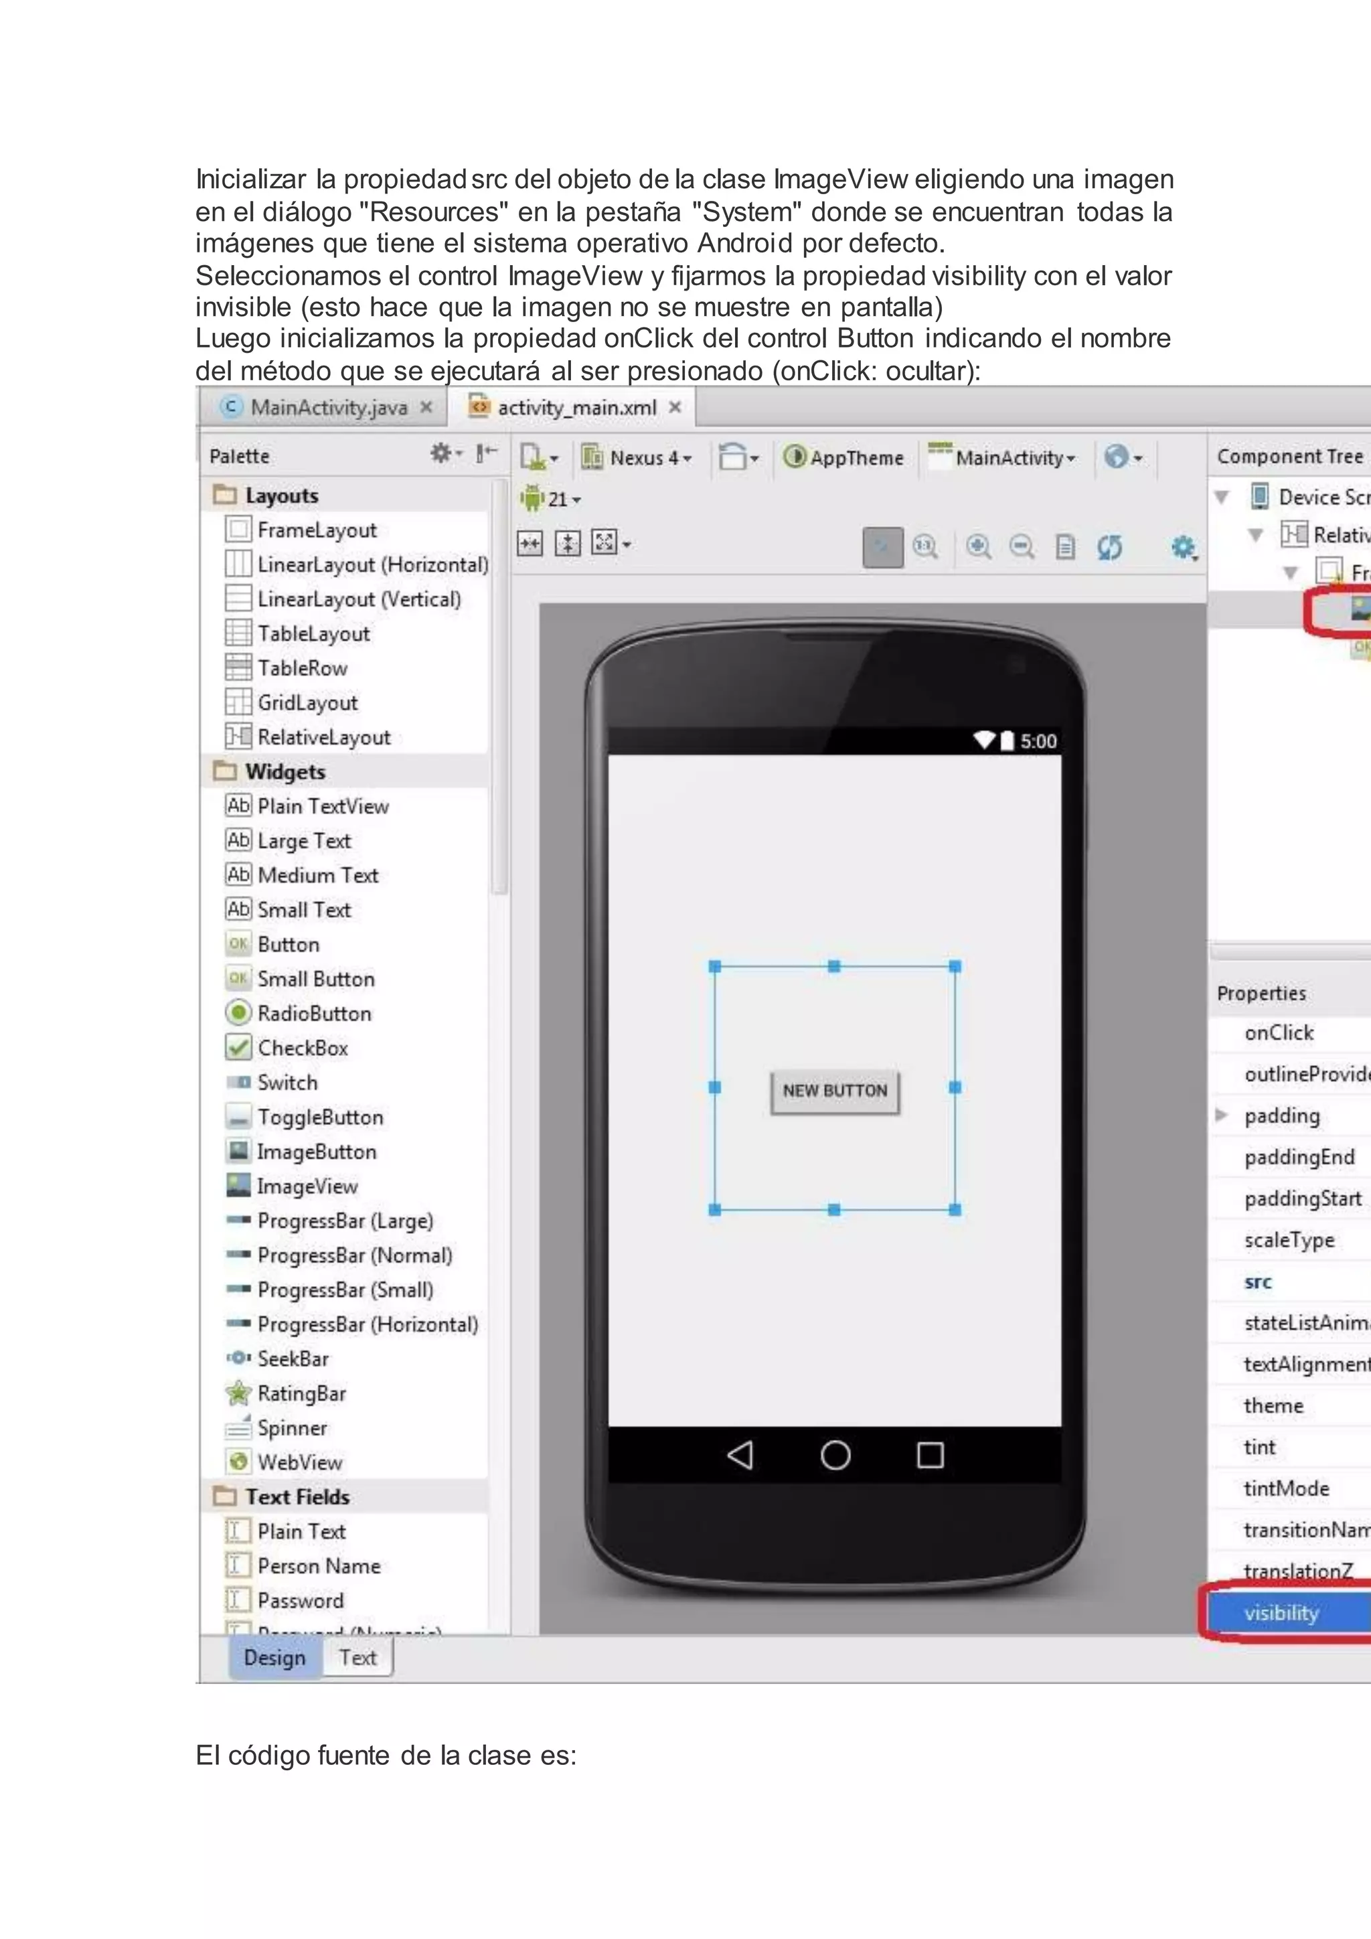Click the Palette hide panel icon
The image size is (1371, 1939).
tap(486, 453)
